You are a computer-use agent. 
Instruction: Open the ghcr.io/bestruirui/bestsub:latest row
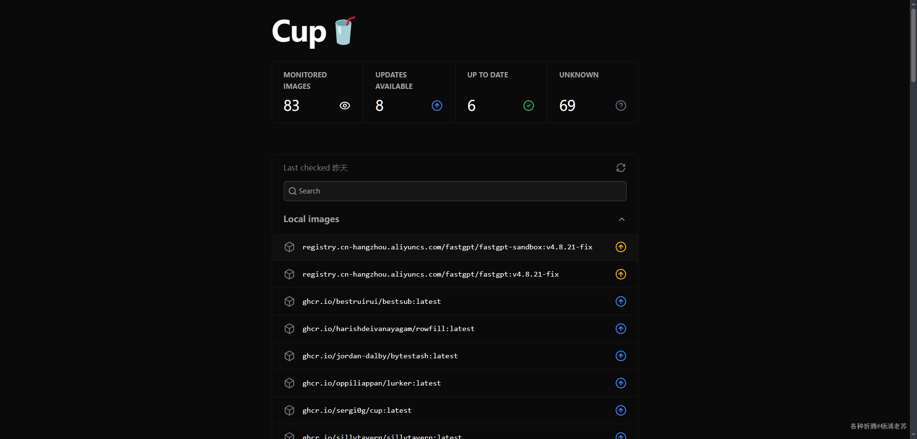[x=455, y=301]
